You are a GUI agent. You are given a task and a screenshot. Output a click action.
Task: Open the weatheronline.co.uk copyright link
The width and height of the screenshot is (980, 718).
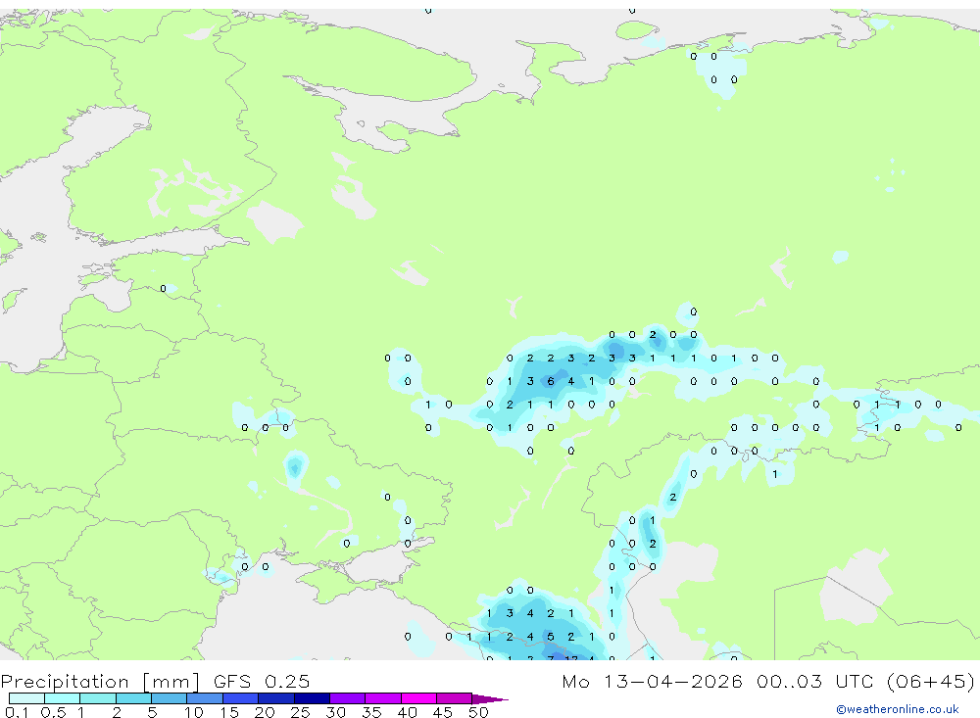pyautogui.click(x=898, y=709)
